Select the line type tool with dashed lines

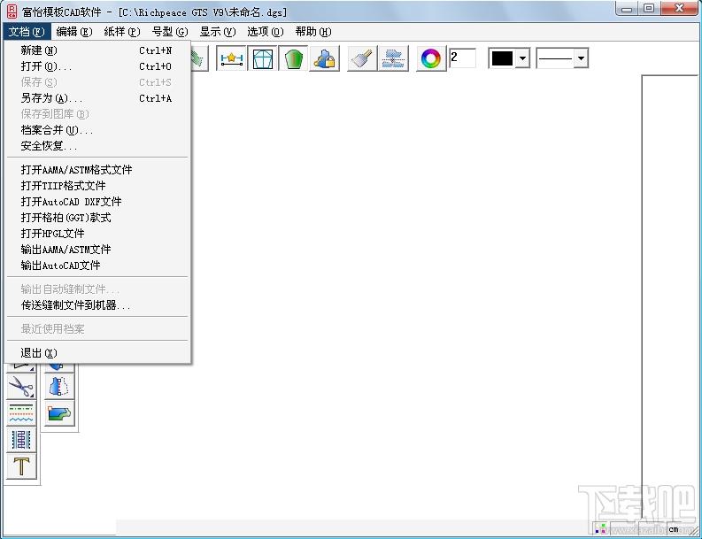tap(21, 413)
